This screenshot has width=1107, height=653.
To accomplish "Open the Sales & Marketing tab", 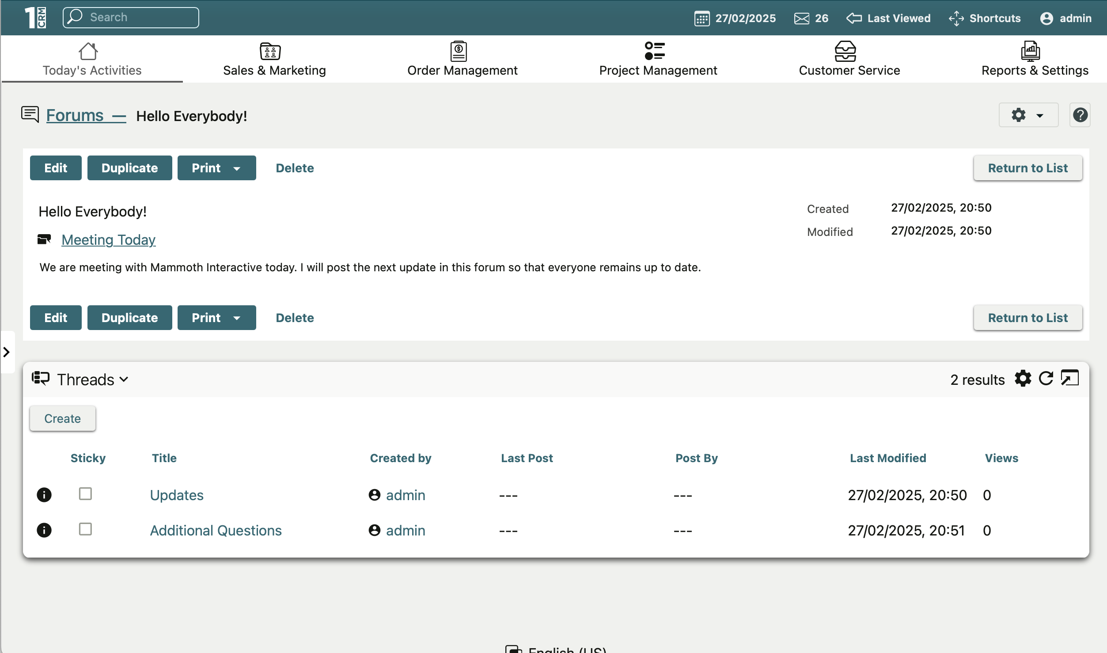I will tap(274, 60).
